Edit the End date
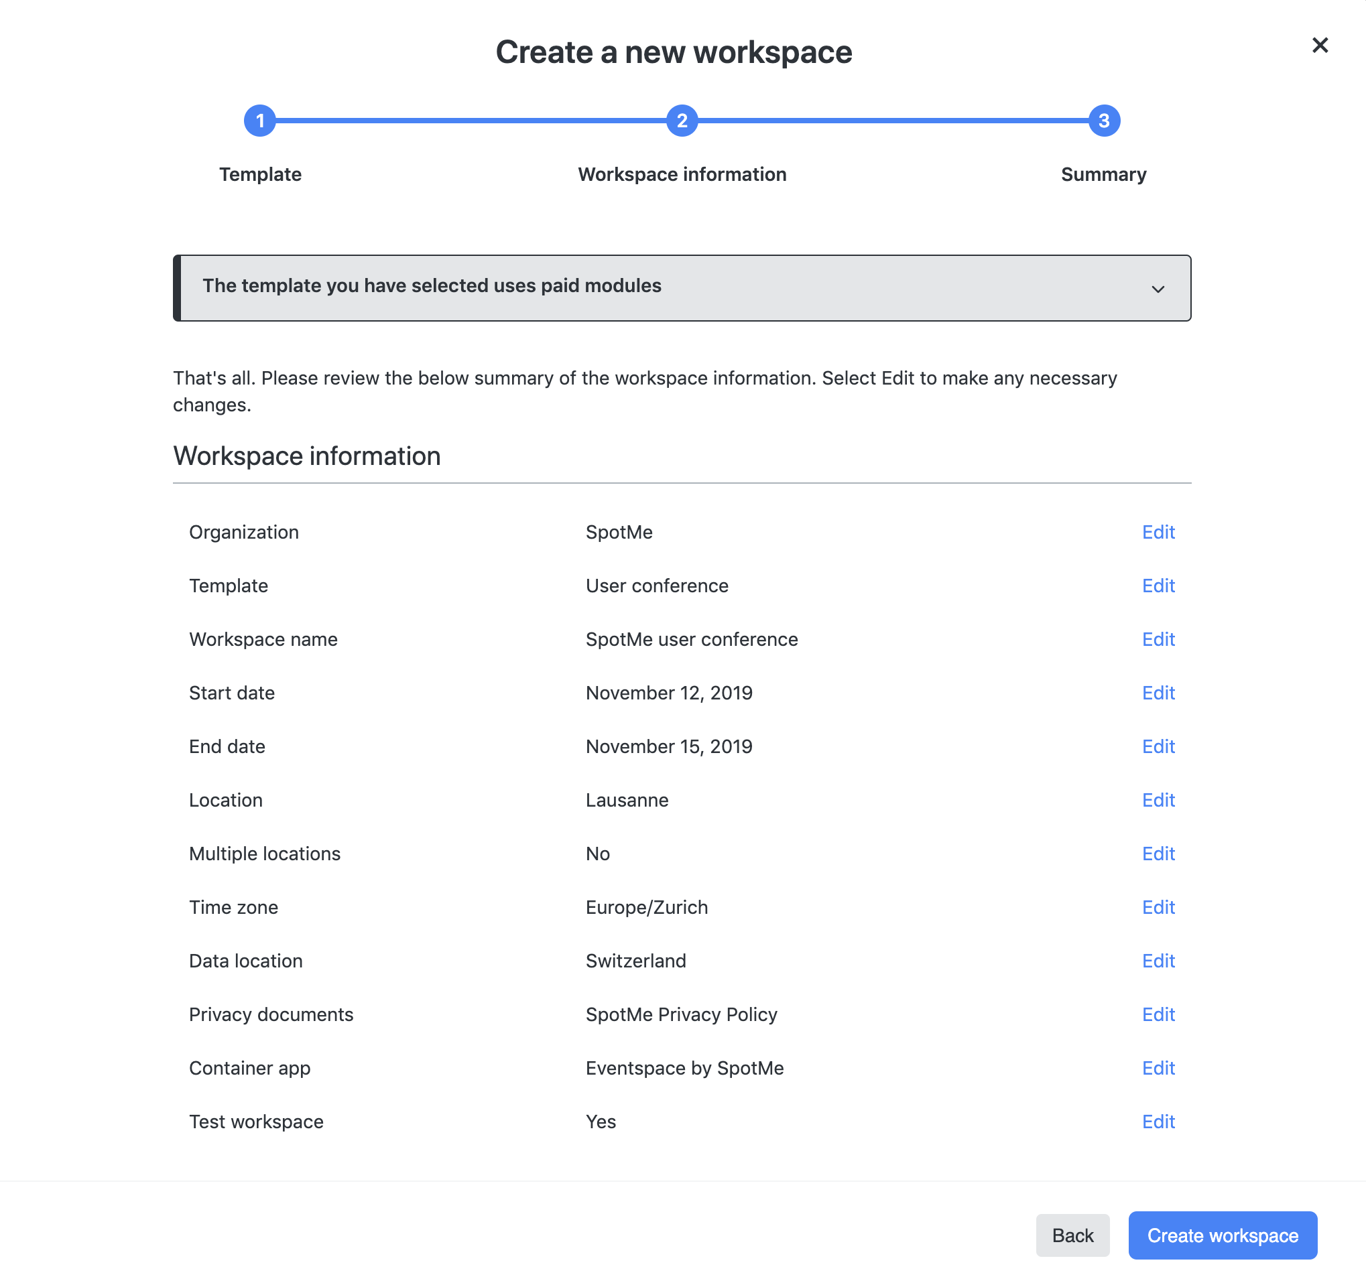 click(x=1158, y=746)
